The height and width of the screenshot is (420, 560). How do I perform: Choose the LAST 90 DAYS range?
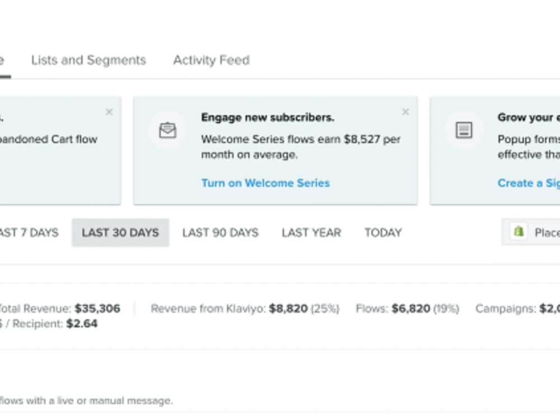click(x=220, y=232)
